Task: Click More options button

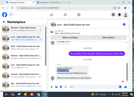Action: pyautogui.click(x=109, y=37)
